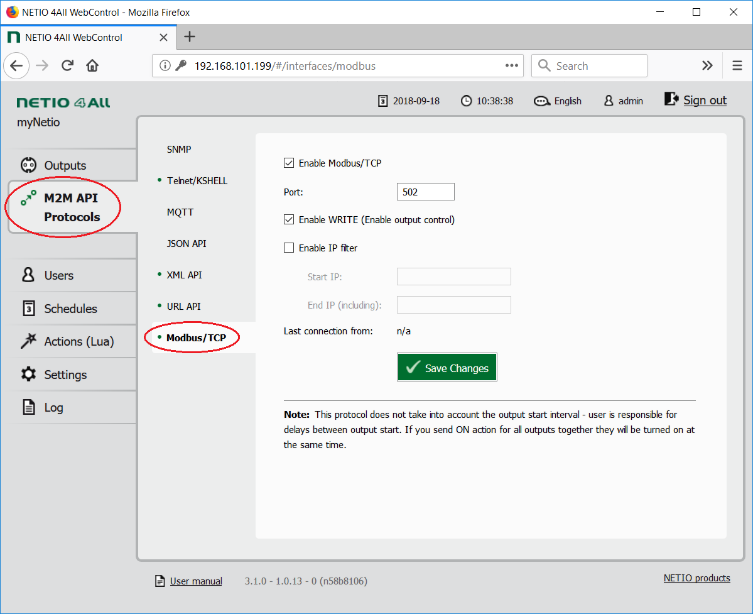
Task: Click the language speech bubble icon
Action: (542, 101)
